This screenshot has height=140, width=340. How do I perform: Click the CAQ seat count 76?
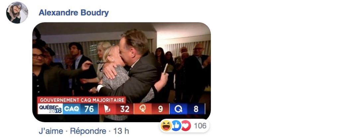coord(89,109)
